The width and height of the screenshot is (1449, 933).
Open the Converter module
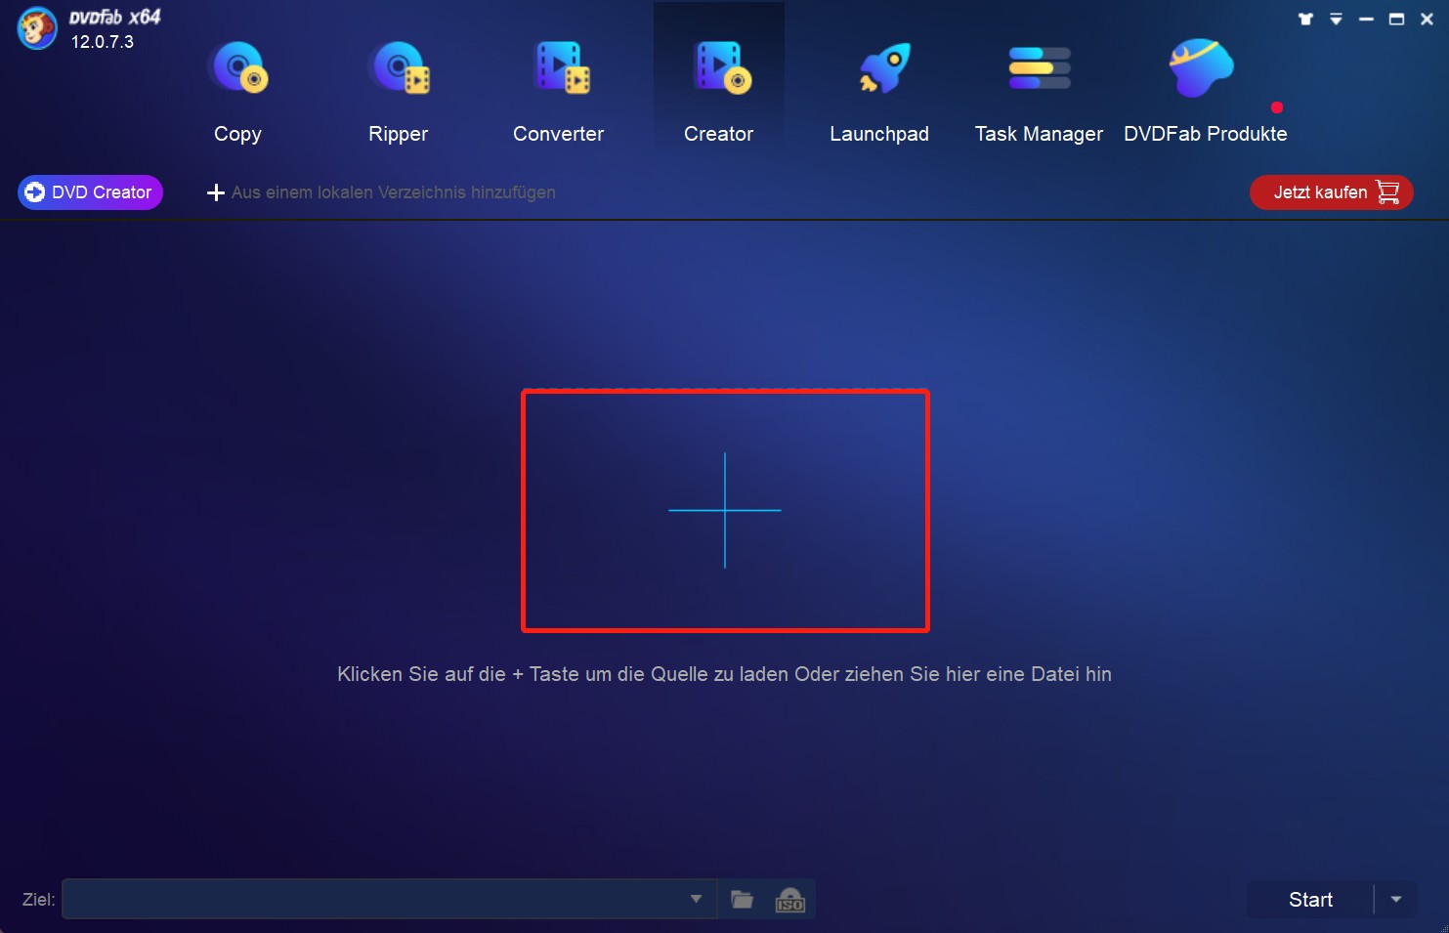(x=558, y=92)
